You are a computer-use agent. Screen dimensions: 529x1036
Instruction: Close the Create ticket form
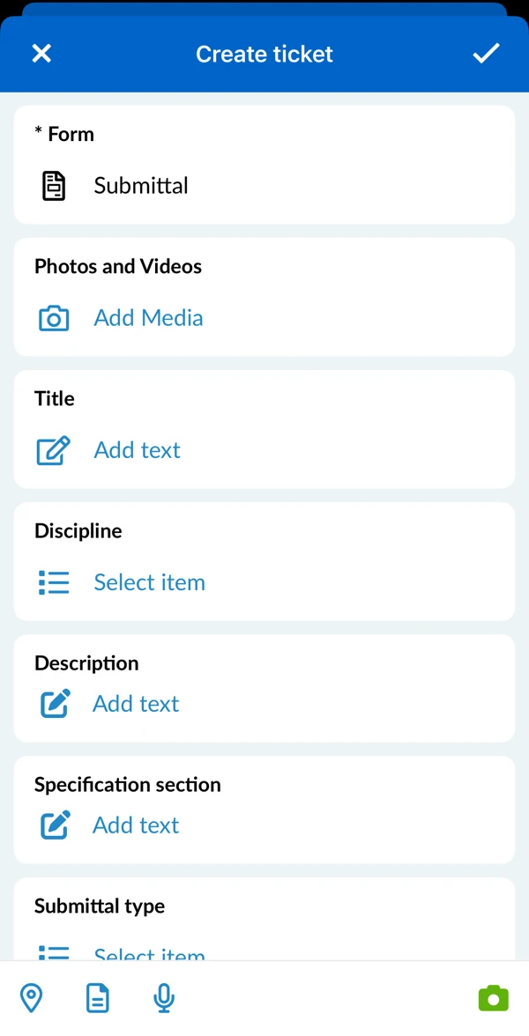tap(41, 54)
